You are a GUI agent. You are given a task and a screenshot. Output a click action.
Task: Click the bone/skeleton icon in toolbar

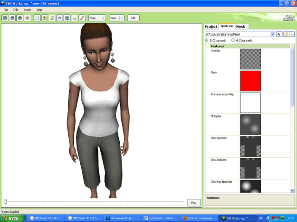point(82,18)
